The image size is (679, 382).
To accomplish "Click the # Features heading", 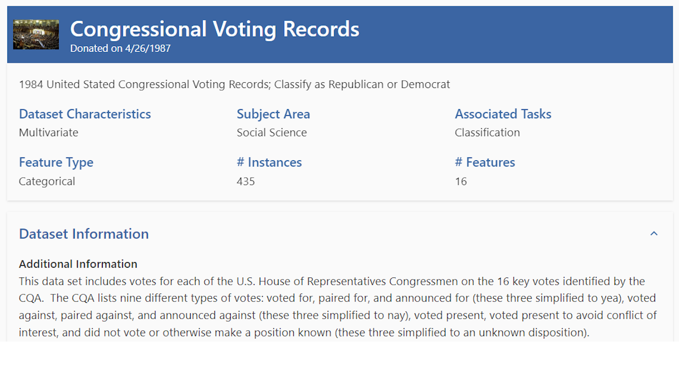I will [484, 162].
